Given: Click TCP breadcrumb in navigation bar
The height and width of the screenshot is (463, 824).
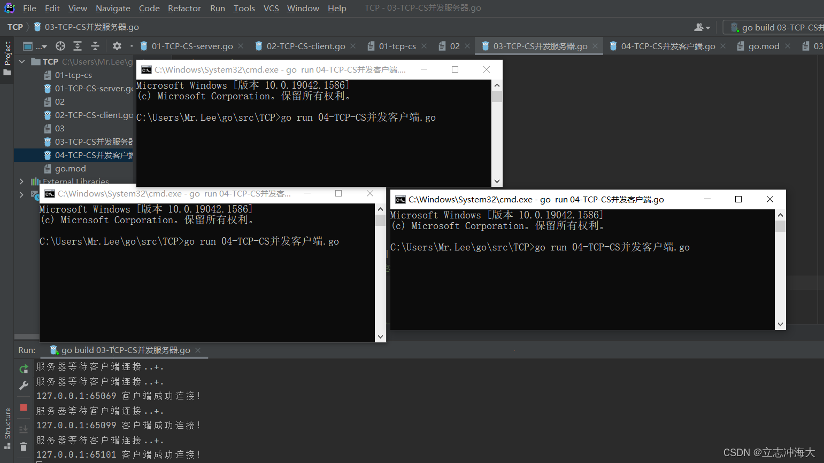Looking at the screenshot, I should coord(15,27).
